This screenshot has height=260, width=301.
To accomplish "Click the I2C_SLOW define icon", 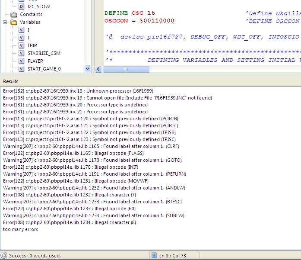I will click(22, 6).
